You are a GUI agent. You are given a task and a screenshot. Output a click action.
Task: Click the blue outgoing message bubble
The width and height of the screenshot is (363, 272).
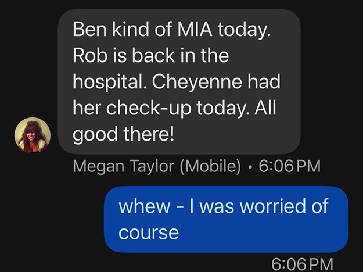click(226, 219)
